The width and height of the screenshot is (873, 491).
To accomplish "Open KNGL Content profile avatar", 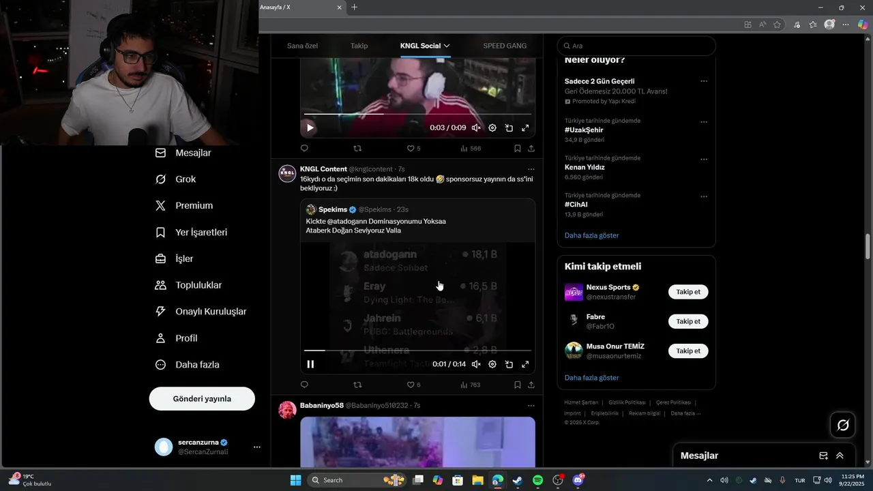I will pos(287,173).
